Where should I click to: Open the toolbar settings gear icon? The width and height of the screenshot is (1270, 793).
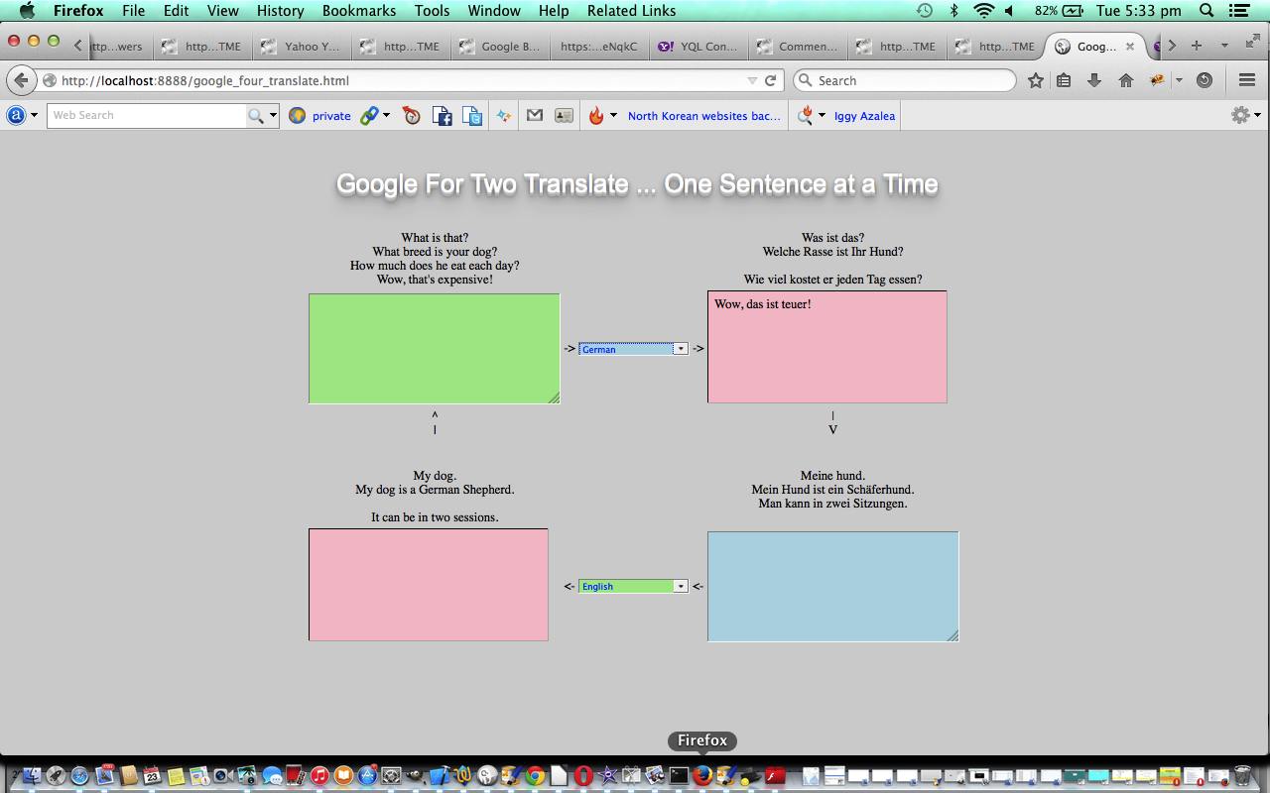tap(1239, 115)
